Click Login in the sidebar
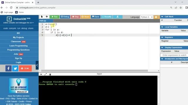Image resolution: width=188 pixels, height=105 pixels. (x=18, y=62)
